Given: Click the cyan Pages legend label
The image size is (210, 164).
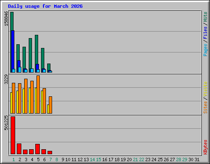Looking at the screenshot, I should click(x=205, y=50).
